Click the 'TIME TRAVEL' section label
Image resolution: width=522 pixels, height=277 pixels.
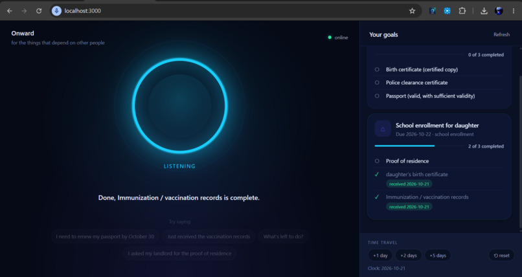click(x=383, y=243)
